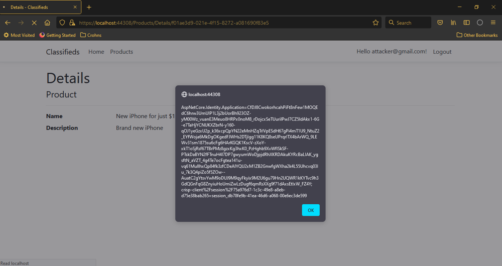Go to the Firefox Home page icon
Image resolution: width=502 pixels, height=266 pixels.
(47, 23)
